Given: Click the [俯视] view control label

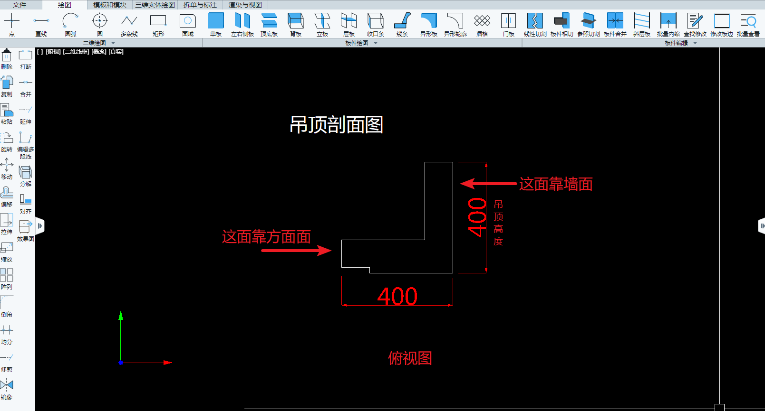Looking at the screenshot, I should (x=53, y=52).
